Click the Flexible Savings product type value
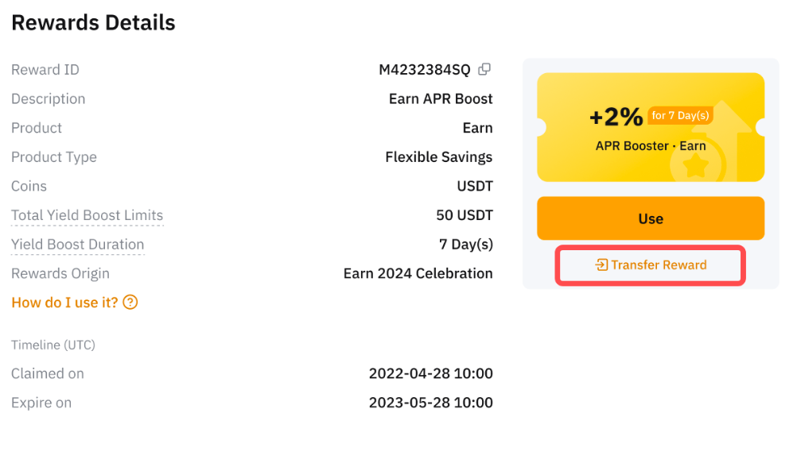797x467 pixels. click(438, 157)
